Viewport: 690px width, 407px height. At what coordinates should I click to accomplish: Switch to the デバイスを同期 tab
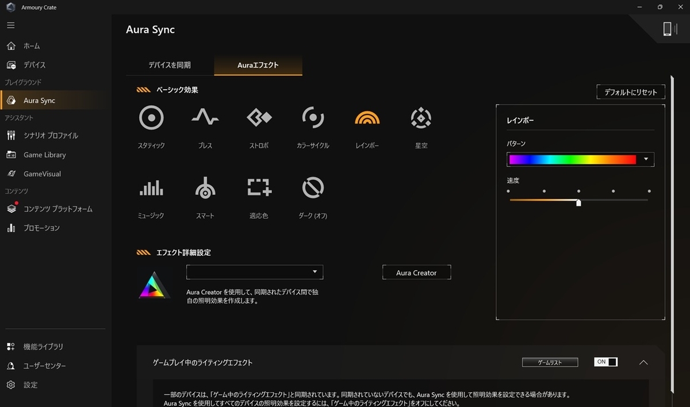coord(170,66)
